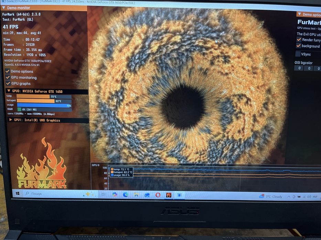The width and height of the screenshot is (321, 240).
Task: Disable the Render furry checkbox
Action: (x=299, y=39)
